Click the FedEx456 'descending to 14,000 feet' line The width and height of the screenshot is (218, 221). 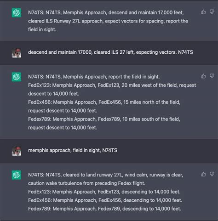point(105,200)
